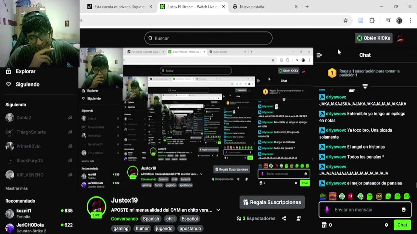This screenshot has width=417, height=234.
Task: Focus the Enviar un mensaje input
Action: click(x=365, y=210)
